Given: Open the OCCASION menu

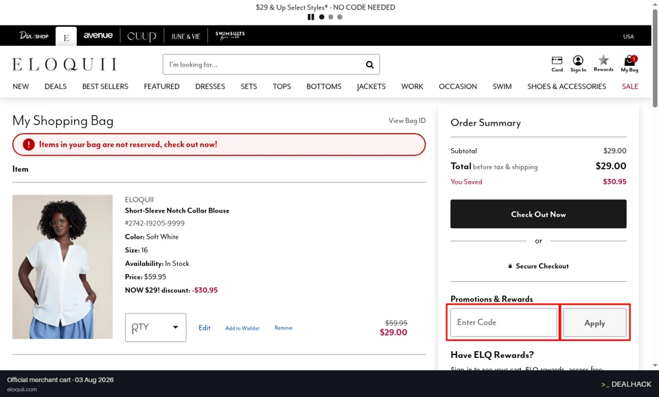Looking at the screenshot, I should click(x=458, y=86).
